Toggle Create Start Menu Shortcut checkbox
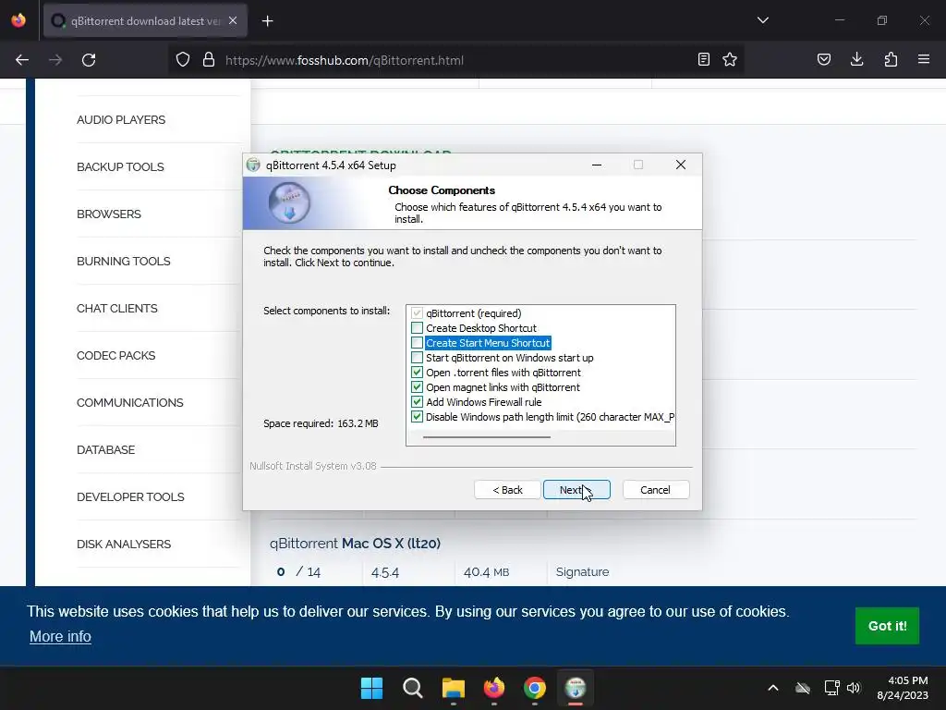 click(417, 343)
